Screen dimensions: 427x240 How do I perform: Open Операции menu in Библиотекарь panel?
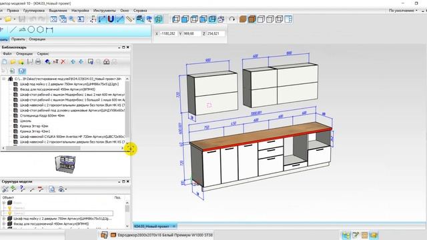point(24,53)
